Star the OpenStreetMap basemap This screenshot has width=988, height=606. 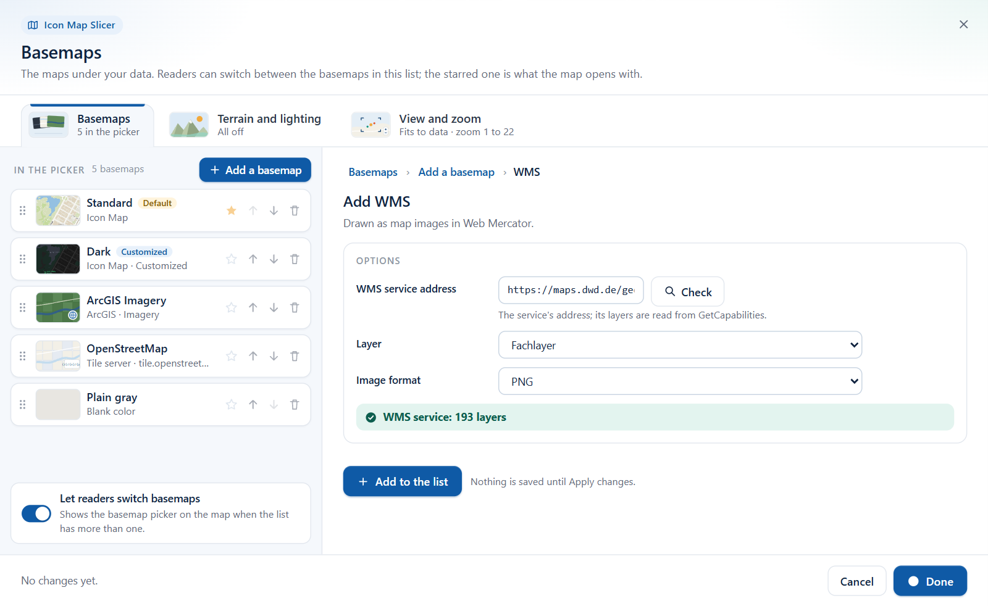tap(232, 356)
